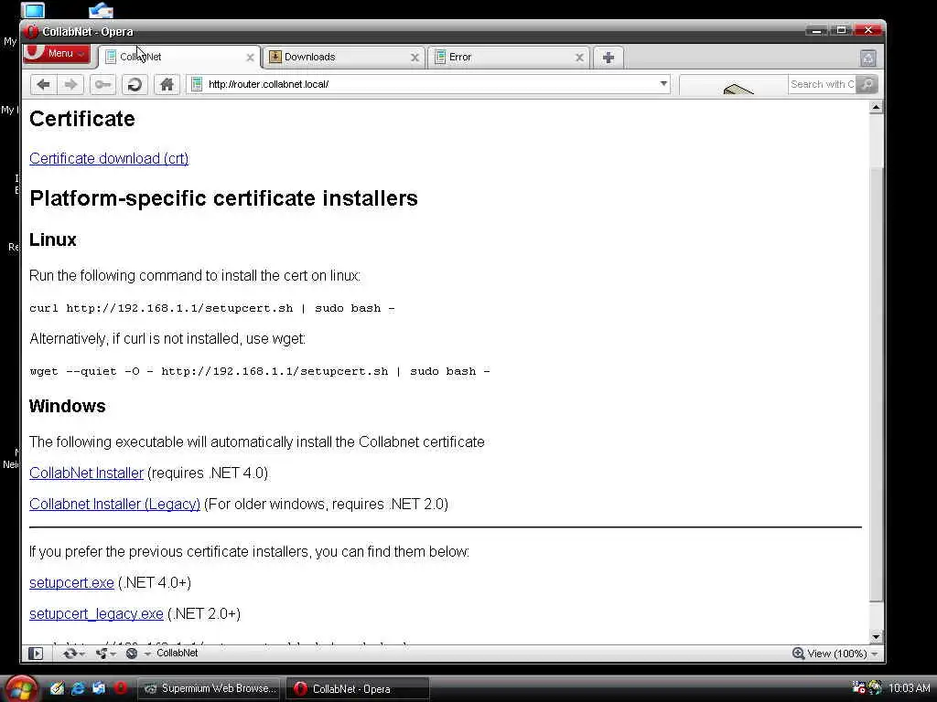The image size is (937, 702).
Task: Open the address bar history dropdown
Action: point(663,84)
